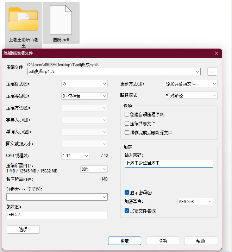Viewport: 232px width, 252px height.
Task: Open the 压缩格式 7z dropdown
Action: pyautogui.click(x=84, y=84)
